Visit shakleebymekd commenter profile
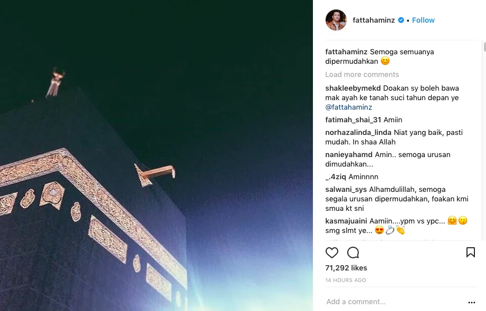The image size is (486, 311). (353, 88)
